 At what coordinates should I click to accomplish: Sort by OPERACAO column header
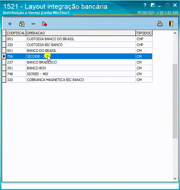[81, 33]
